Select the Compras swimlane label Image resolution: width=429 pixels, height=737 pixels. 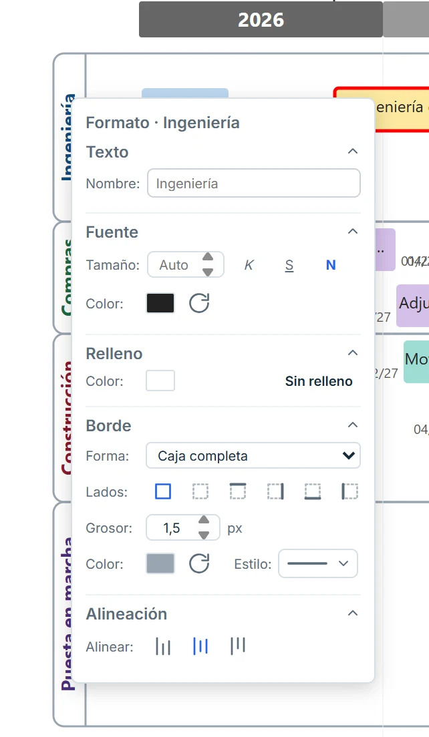(x=67, y=277)
